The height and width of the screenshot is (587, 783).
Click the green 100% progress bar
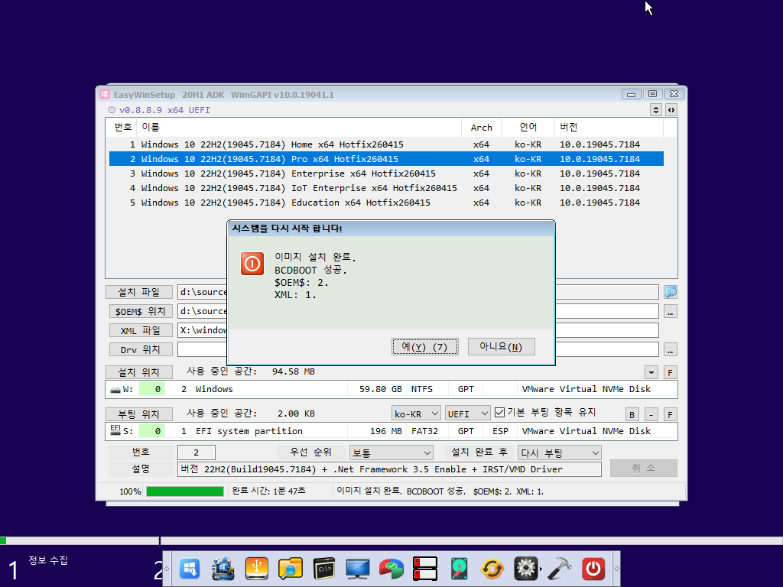pyautogui.click(x=185, y=491)
